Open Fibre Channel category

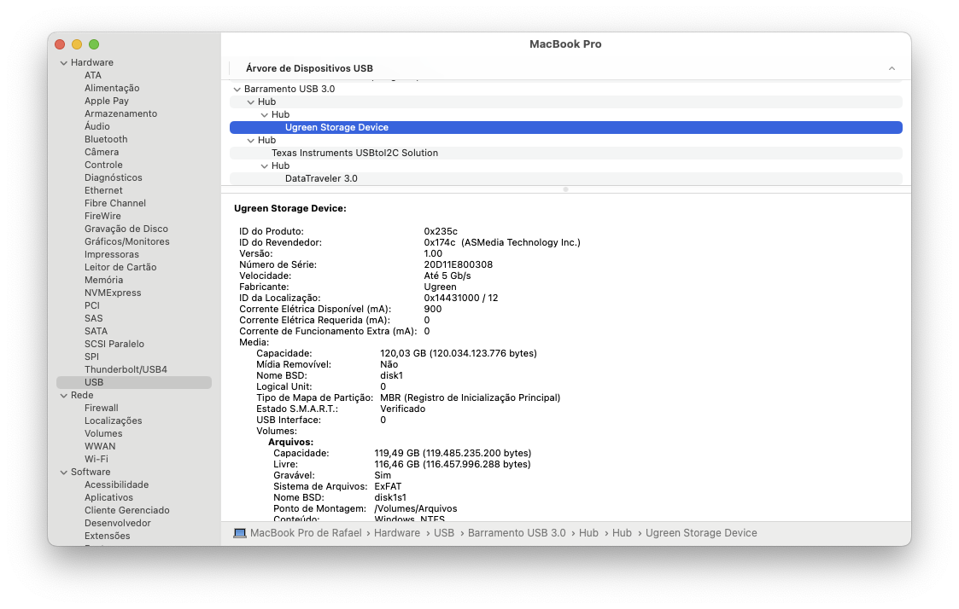click(115, 203)
